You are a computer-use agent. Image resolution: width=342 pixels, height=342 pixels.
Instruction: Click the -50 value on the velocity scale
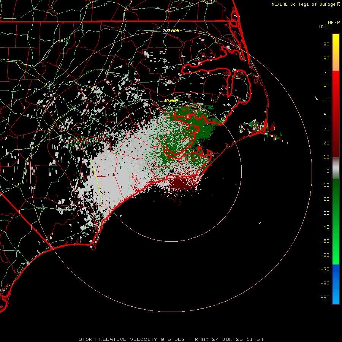325,241
